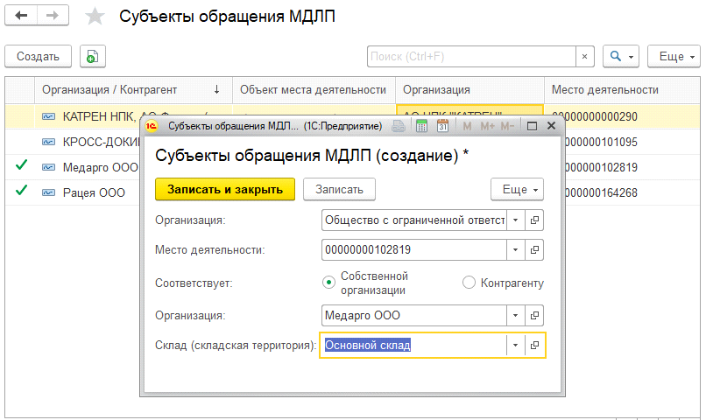The height and width of the screenshot is (420, 706).
Task: Expand the Место деятельности dropdown arrow
Action: (516, 250)
